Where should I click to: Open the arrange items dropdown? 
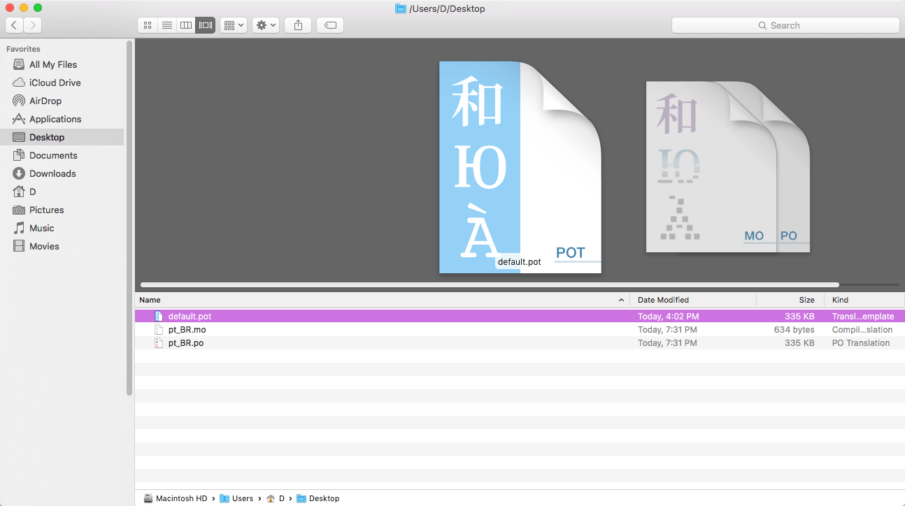(x=233, y=25)
